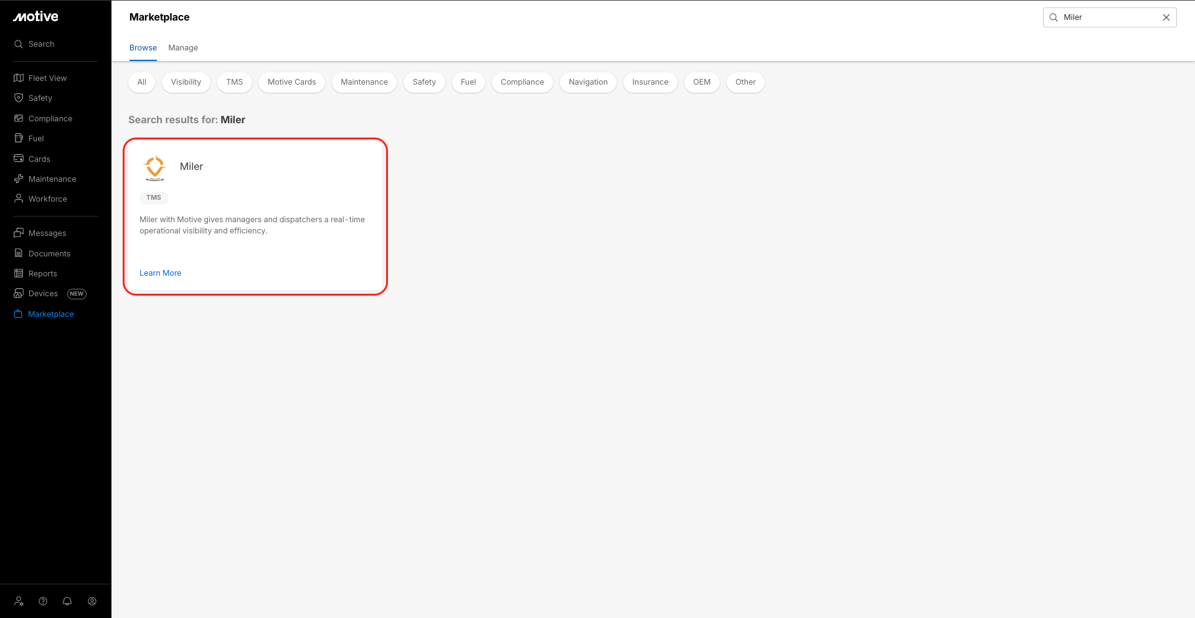Image resolution: width=1195 pixels, height=618 pixels.
Task: Filter by Visibility category
Action: coord(186,82)
